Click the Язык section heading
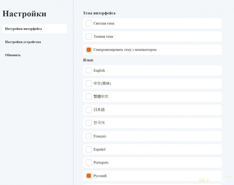 point(88,60)
